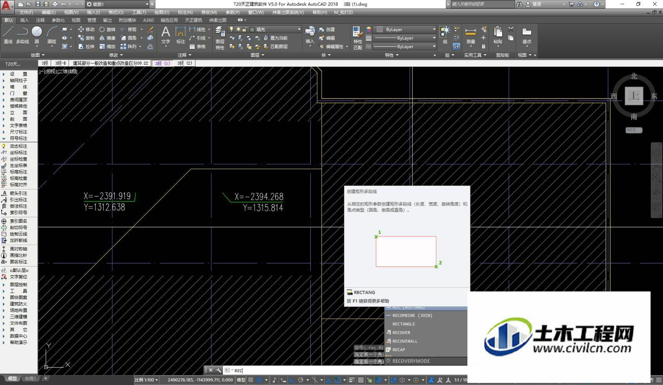Switch to the 天正建筑 ribbon tab

point(194,20)
